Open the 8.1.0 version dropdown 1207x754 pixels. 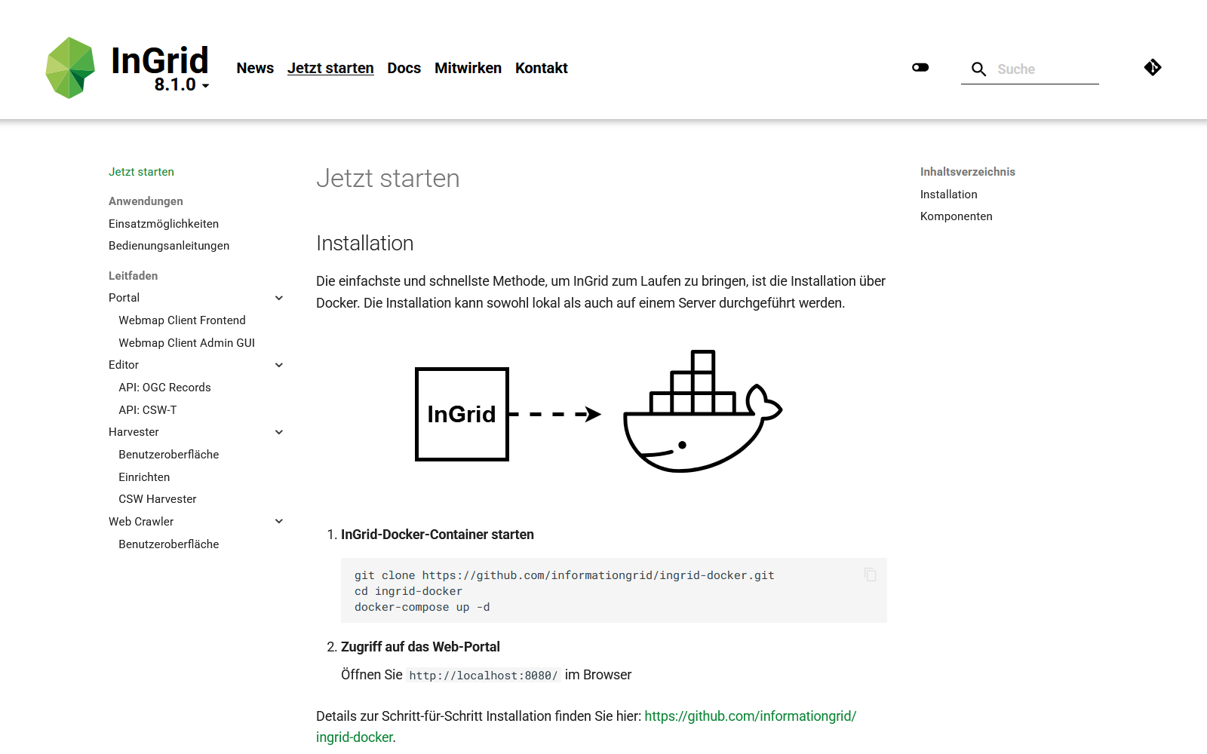tap(182, 85)
